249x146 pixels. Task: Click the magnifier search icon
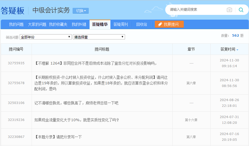tap(241, 10)
